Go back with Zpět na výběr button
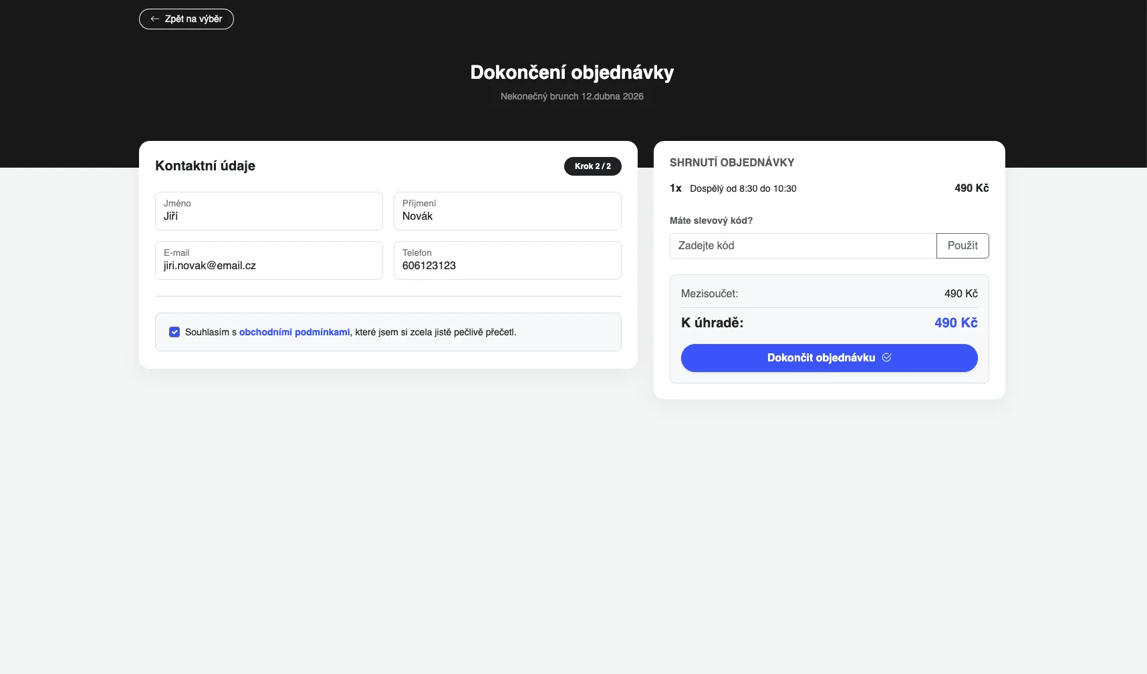This screenshot has height=674, width=1147. click(186, 19)
